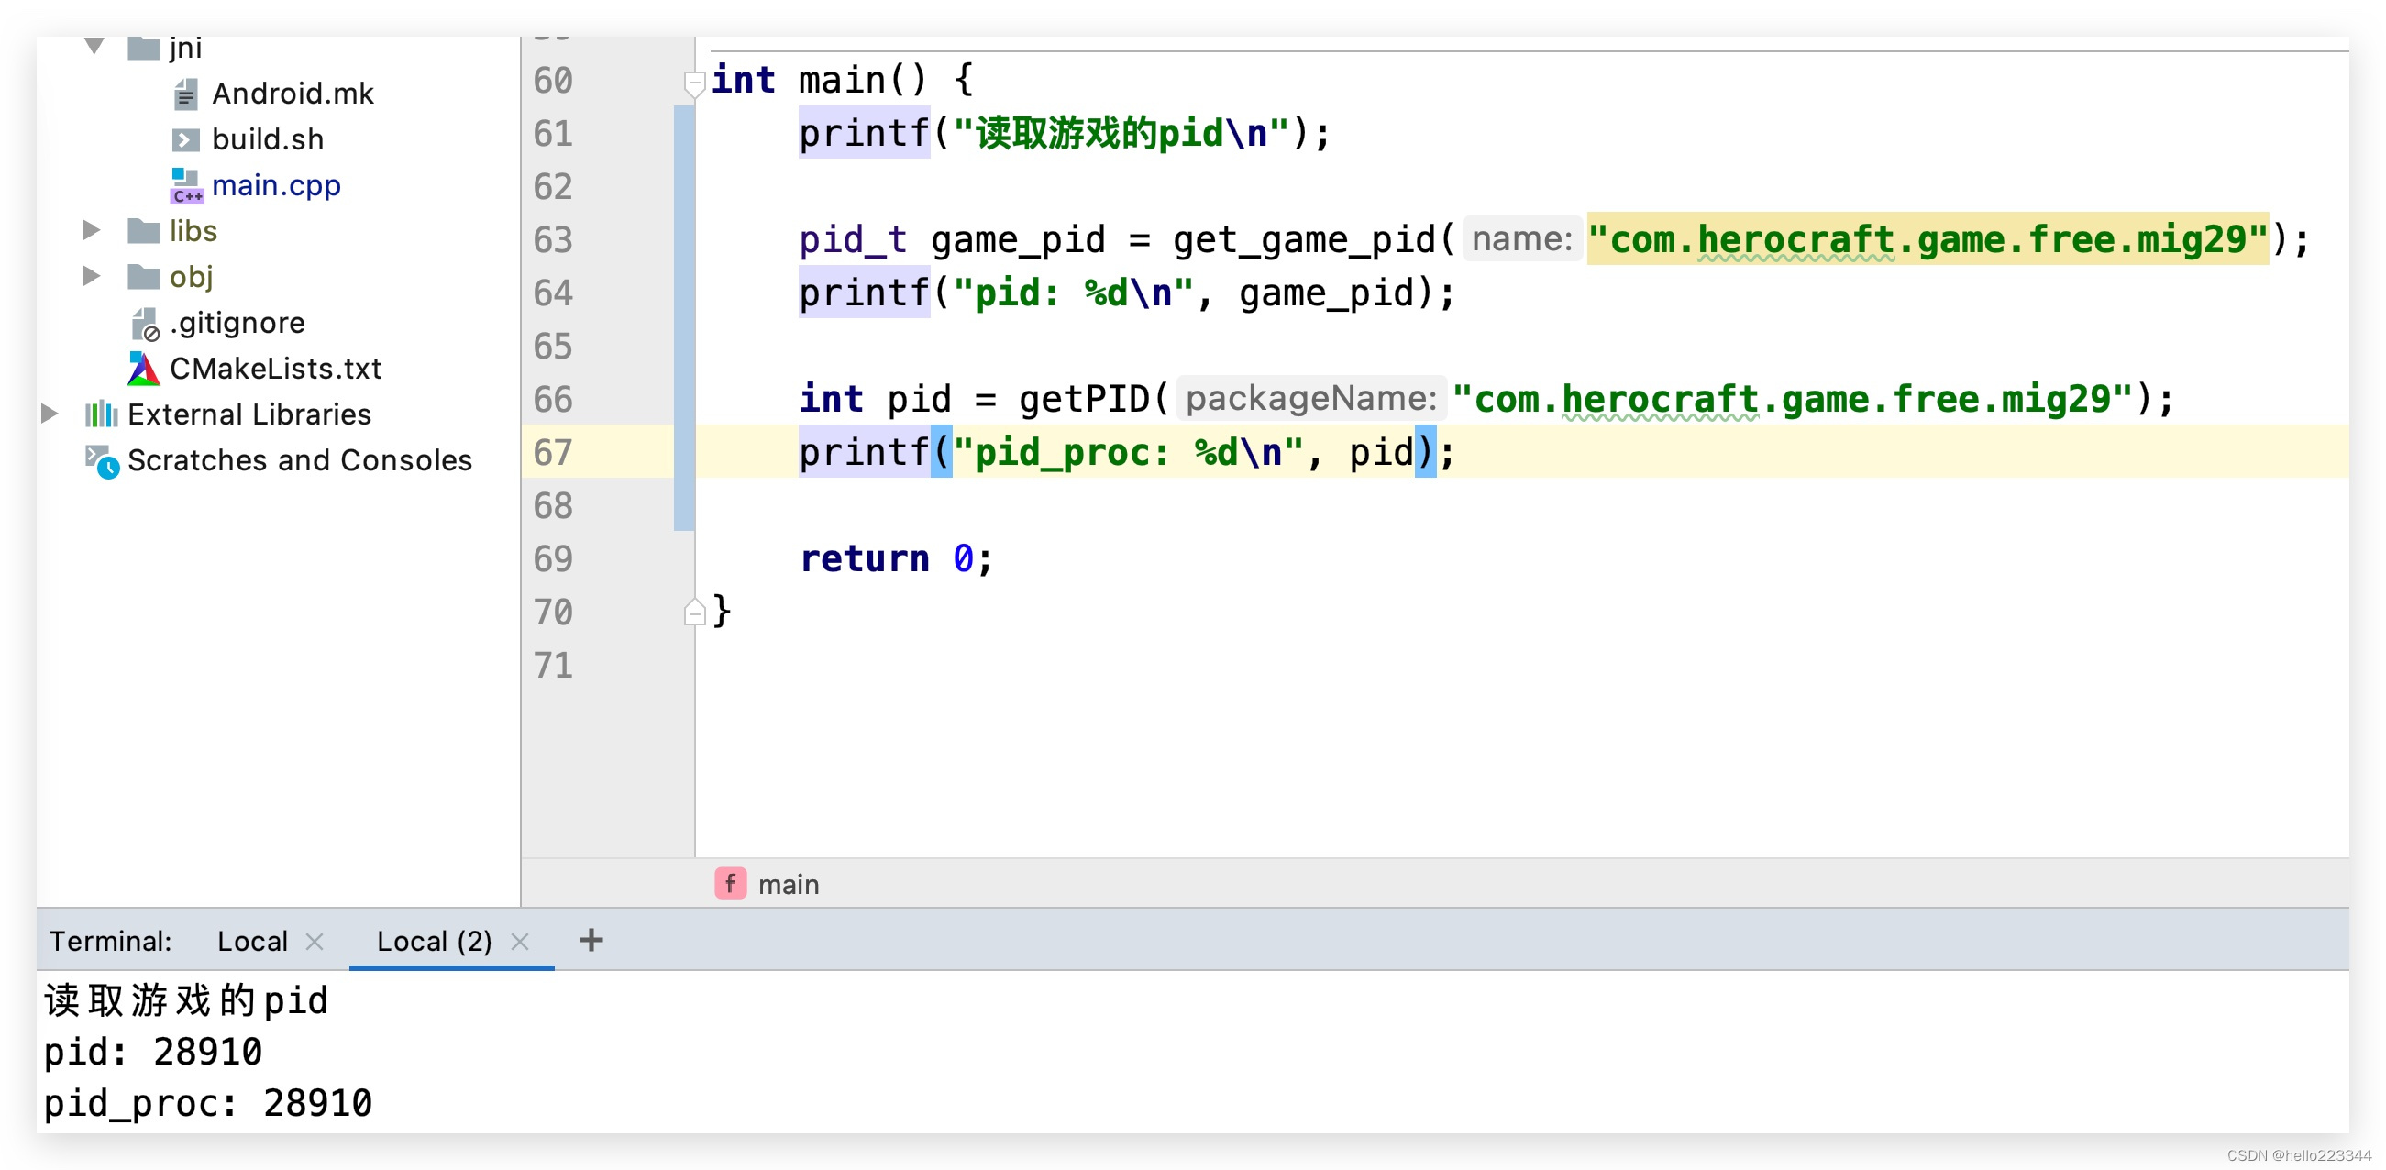This screenshot has height=1170, width=2386.
Task: Click the .gitignore file icon
Action: coord(145,324)
